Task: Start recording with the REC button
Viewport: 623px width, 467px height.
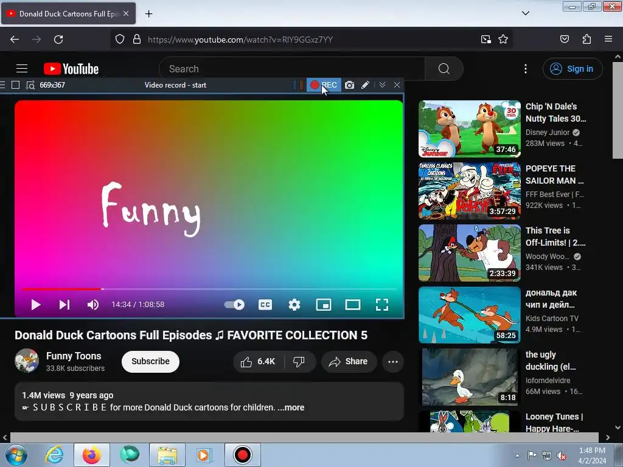Action: (x=324, y=85)
